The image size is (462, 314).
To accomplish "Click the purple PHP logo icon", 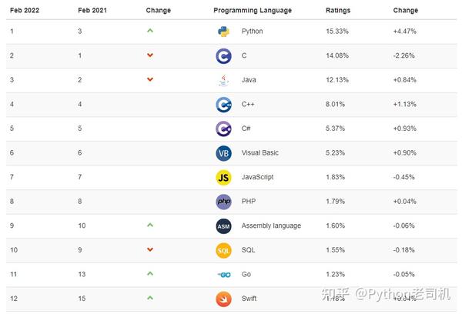I will pos(223,202).
